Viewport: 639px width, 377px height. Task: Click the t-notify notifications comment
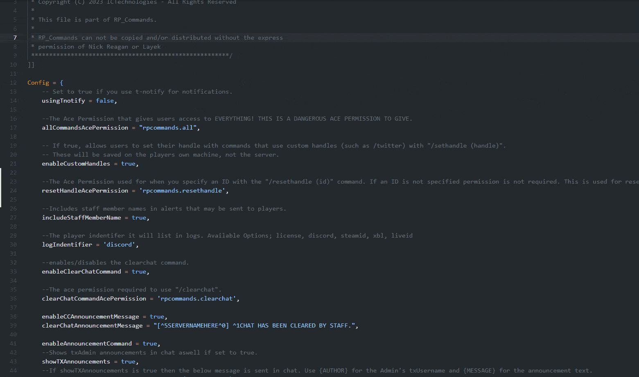click(137, 92)
